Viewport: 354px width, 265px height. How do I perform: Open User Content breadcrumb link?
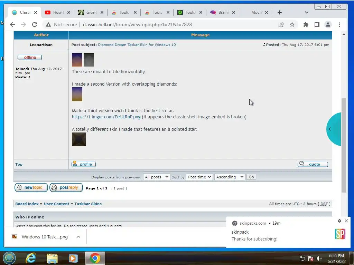point(56,204)
